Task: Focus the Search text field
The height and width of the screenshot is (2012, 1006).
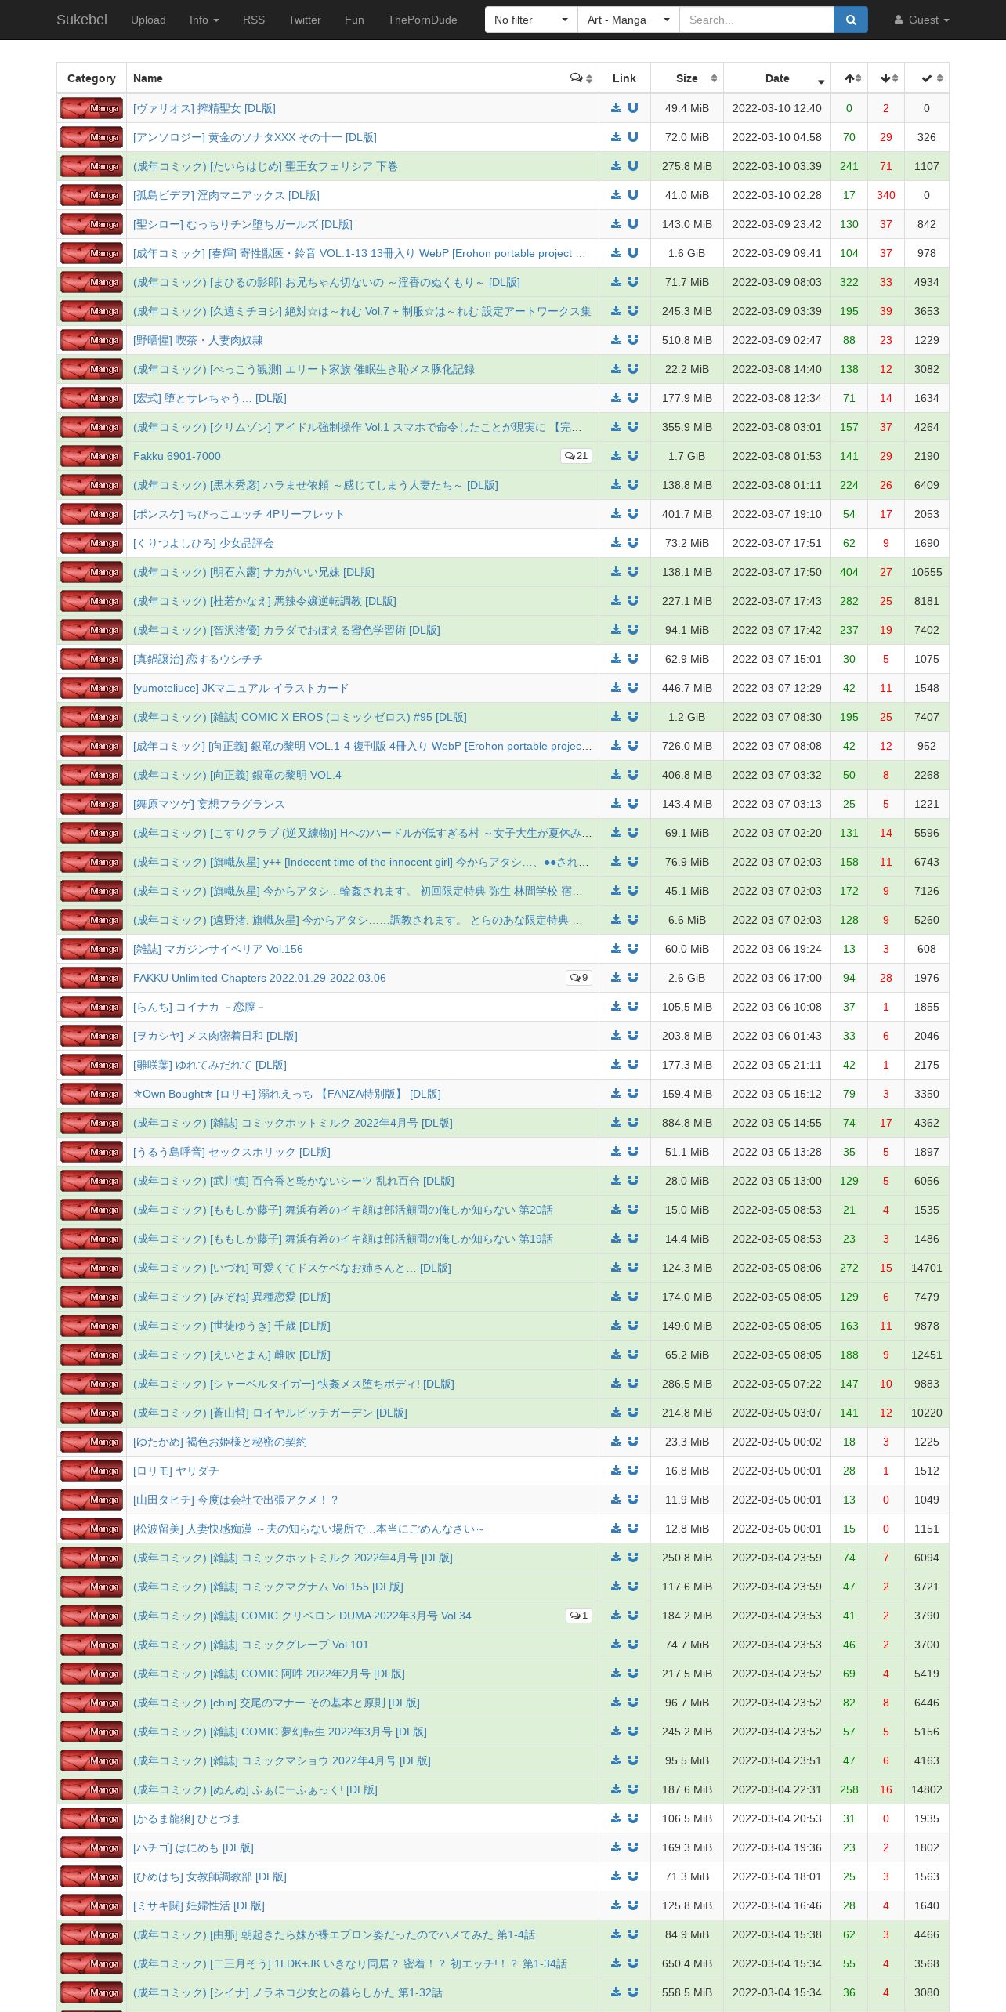Action: 756,20
